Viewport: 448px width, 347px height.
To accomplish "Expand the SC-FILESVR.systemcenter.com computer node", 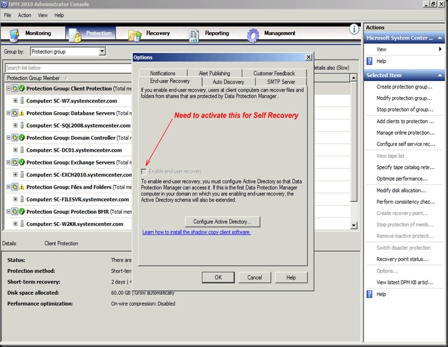I will tap(15, 200).
